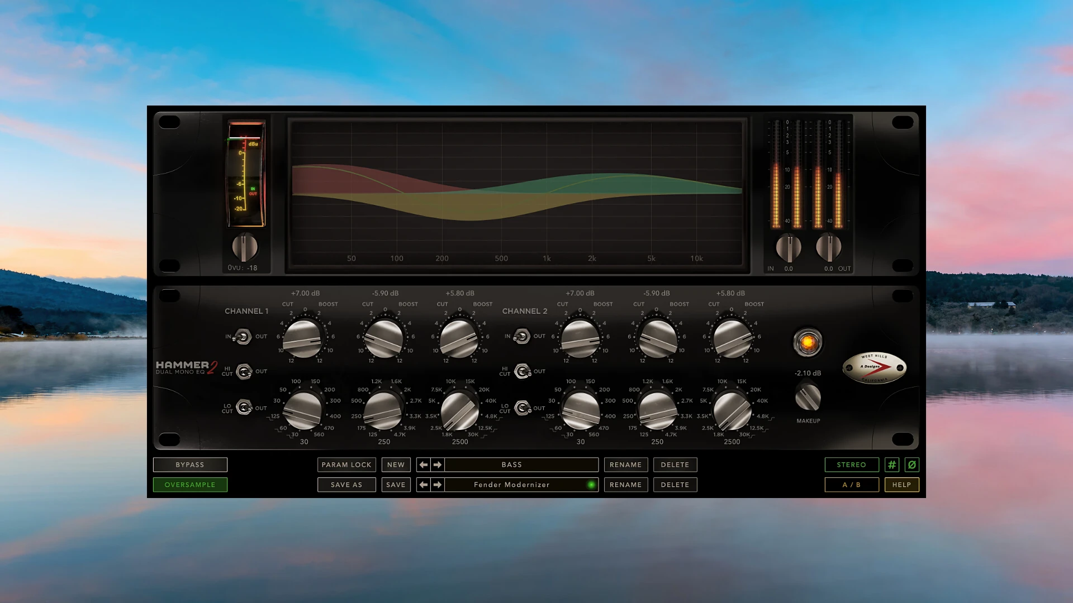Click the output level LED meter bars
This screenshot has height=603, width=1073.
tap(828, 173)
